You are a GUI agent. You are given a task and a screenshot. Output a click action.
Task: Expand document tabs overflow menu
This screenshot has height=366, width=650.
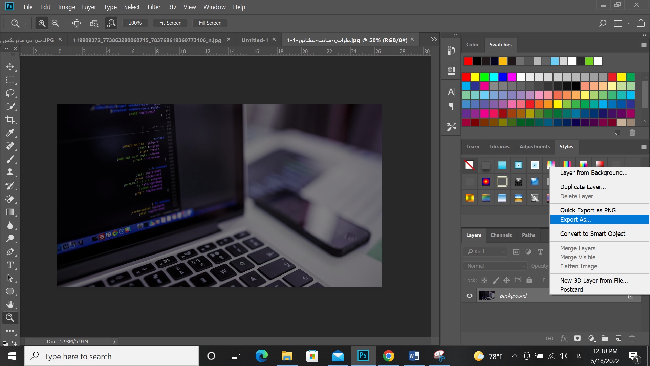[x=433, y=39]
